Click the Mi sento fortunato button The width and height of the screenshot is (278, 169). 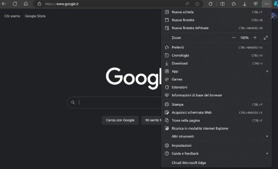point(152,120)
